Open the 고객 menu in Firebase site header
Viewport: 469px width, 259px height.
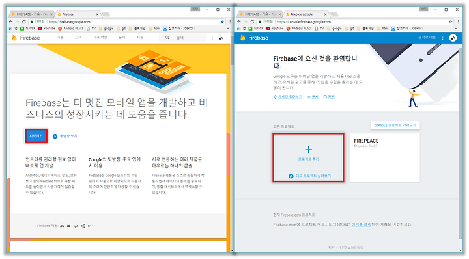78,37
